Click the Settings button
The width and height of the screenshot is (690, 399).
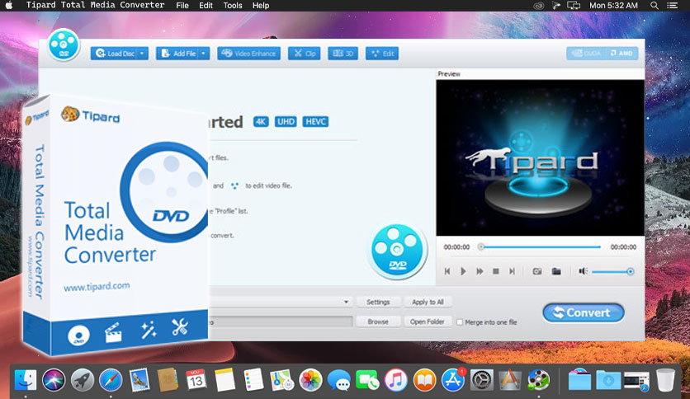378,302
